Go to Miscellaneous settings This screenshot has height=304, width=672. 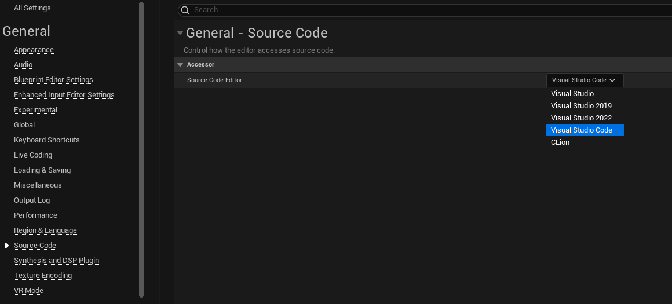[38, 185]
